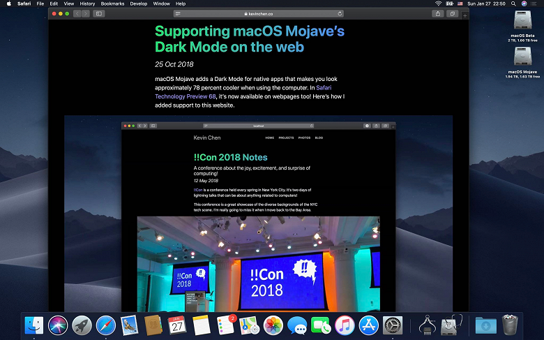Click the Safari compass in the Dock
Screen dimensions: 544x340
(x=106, y=325)
